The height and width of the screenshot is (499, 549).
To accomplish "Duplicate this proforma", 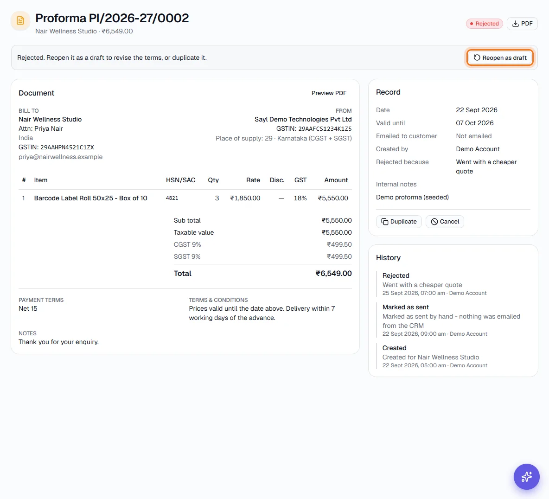I will click(399, 221).
